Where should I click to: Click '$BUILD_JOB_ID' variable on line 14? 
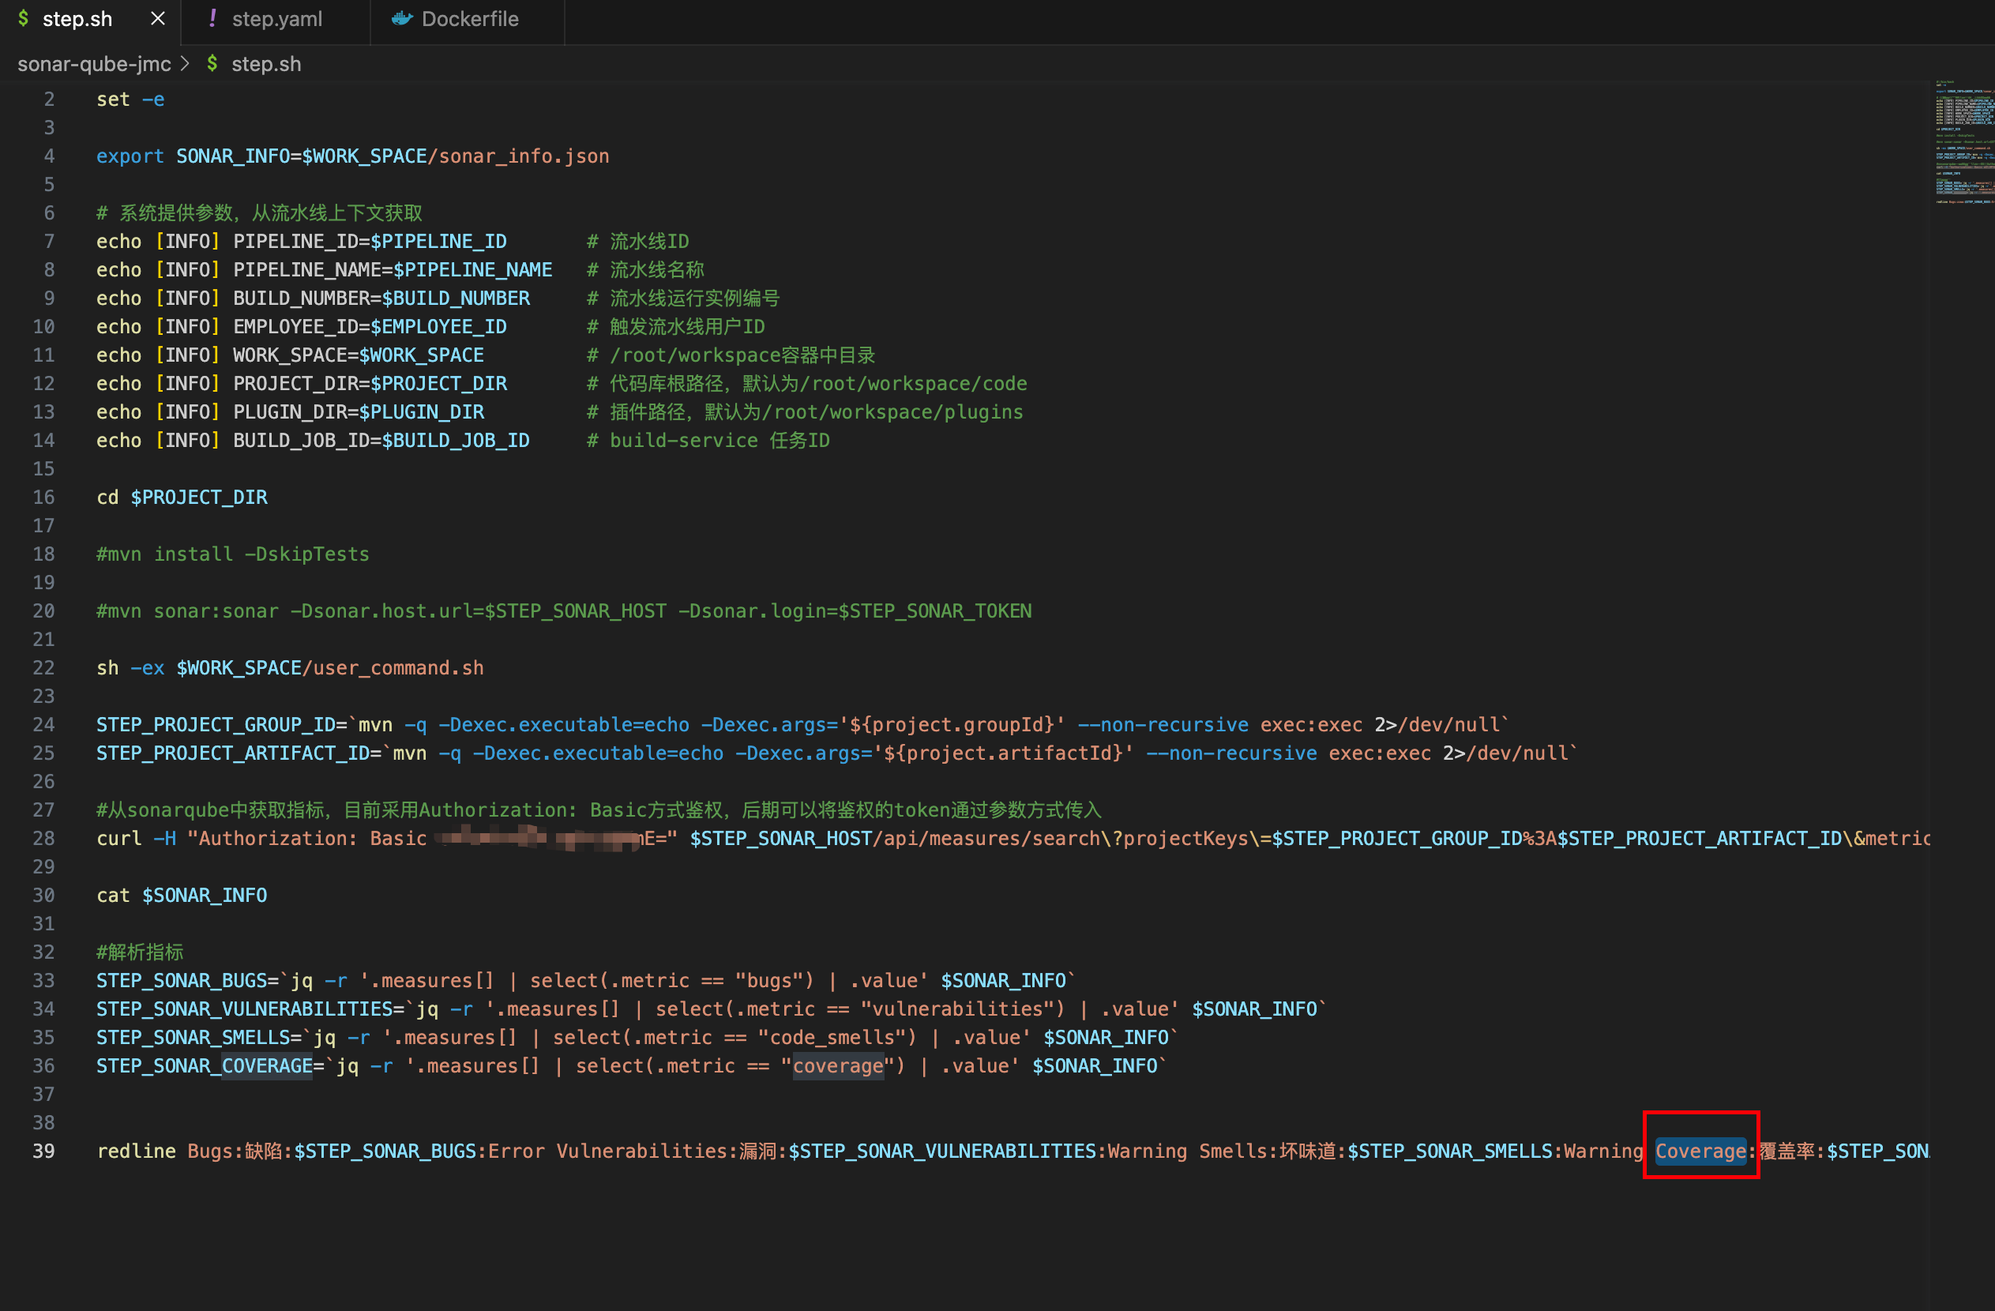pos(456,441)
